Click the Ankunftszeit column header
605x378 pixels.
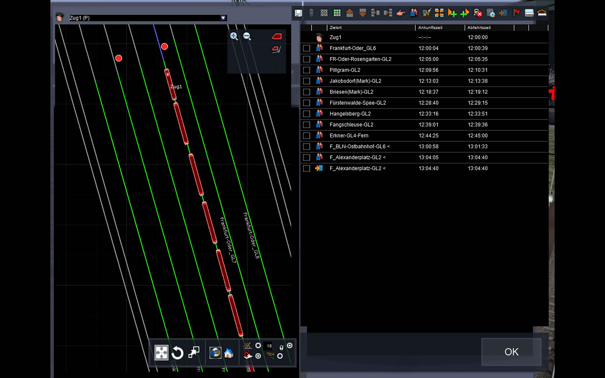[x=430, y=28]
